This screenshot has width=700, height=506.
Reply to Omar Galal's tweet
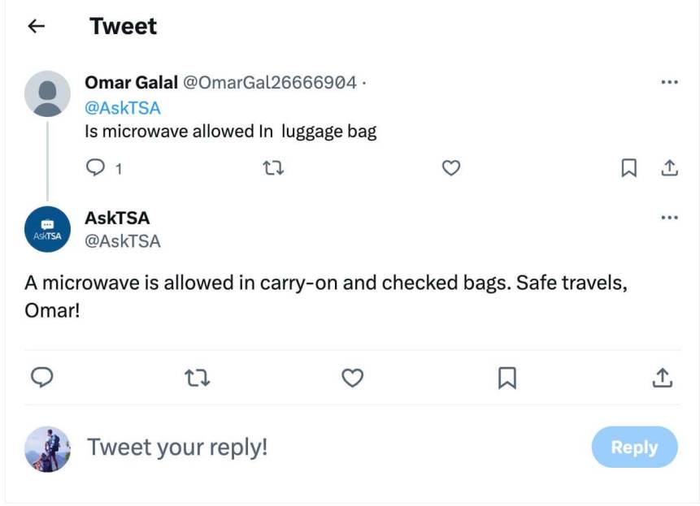[x=96, y=168]
